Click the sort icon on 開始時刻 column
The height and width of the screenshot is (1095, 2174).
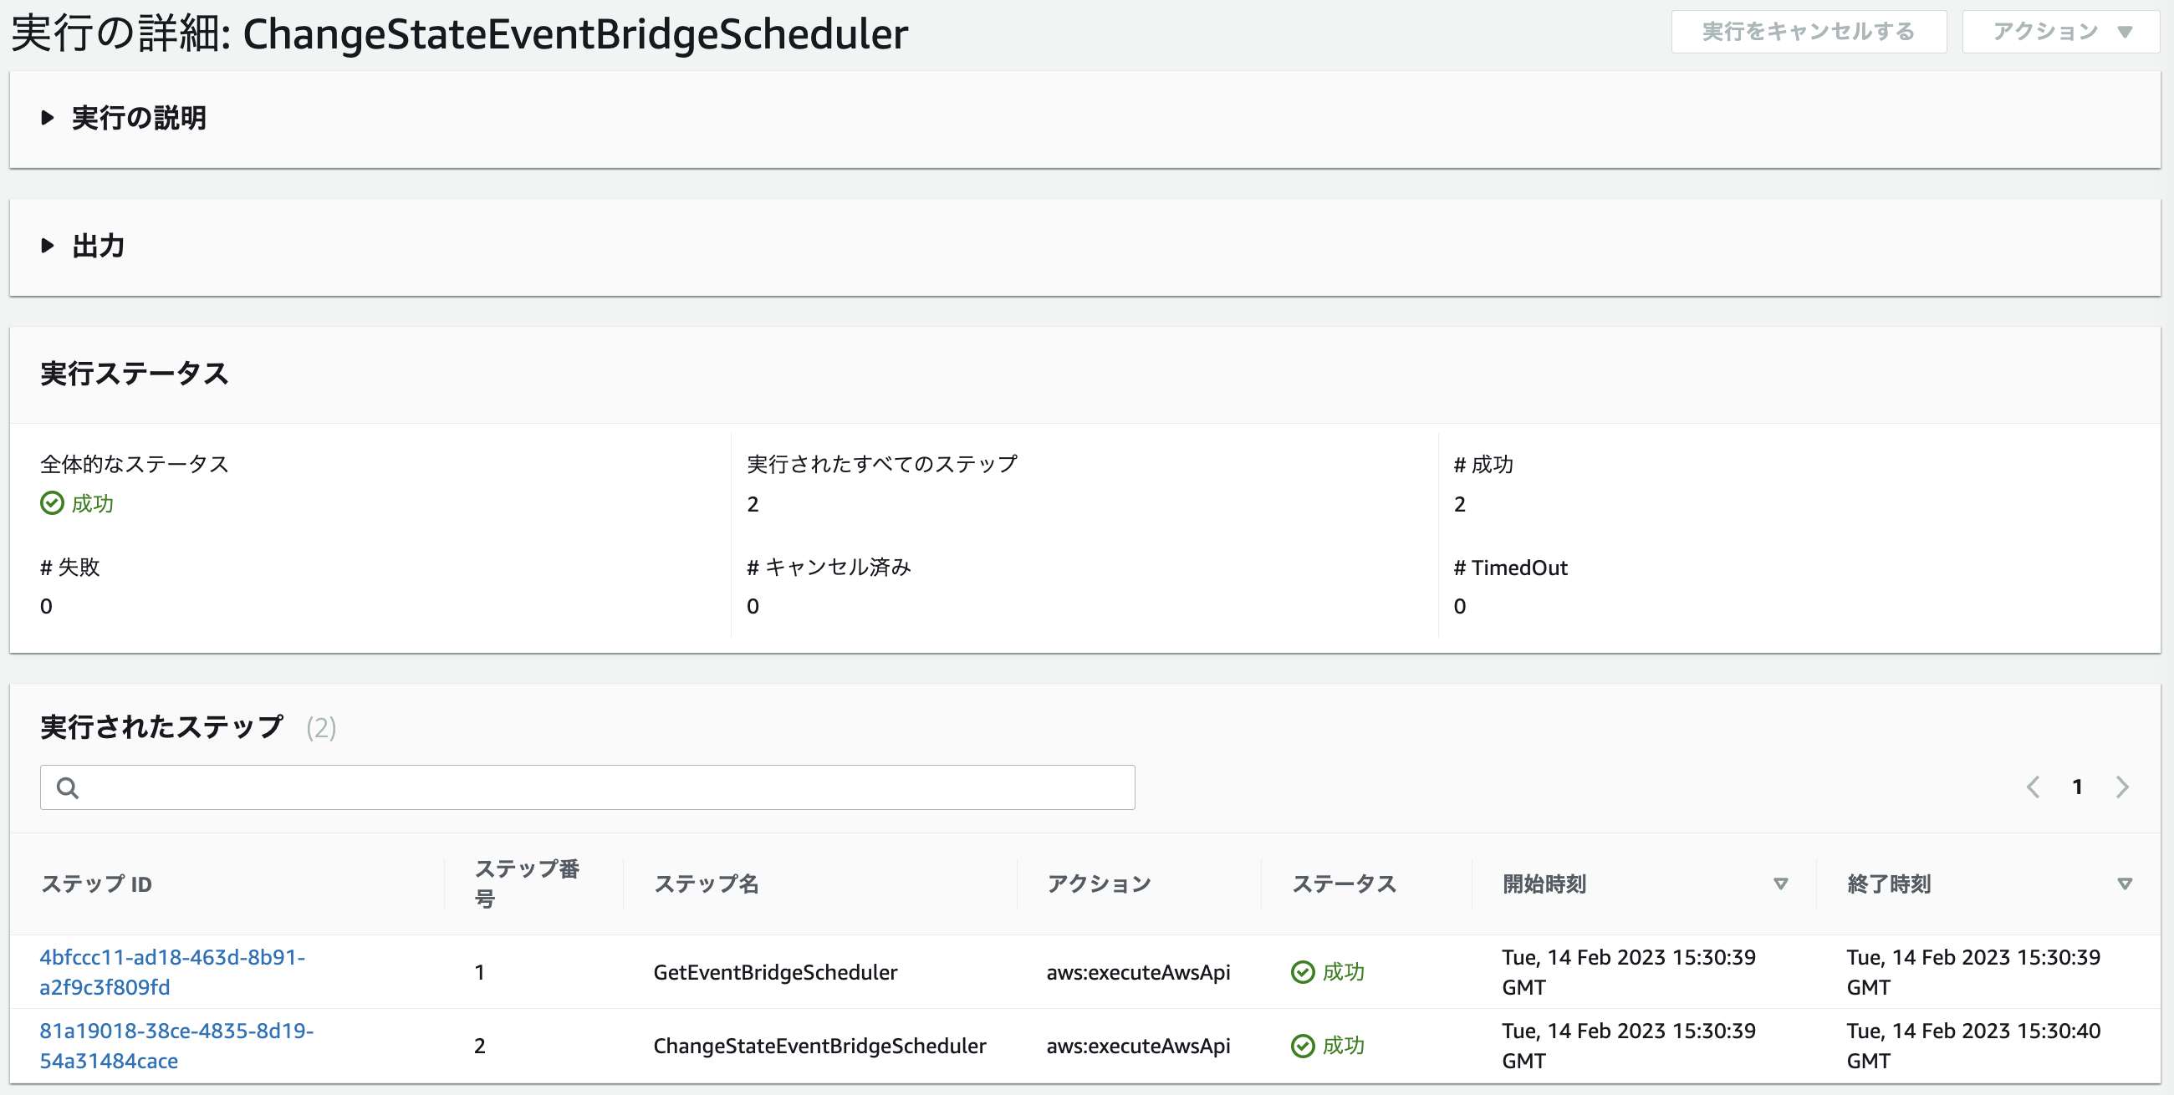1781,884
